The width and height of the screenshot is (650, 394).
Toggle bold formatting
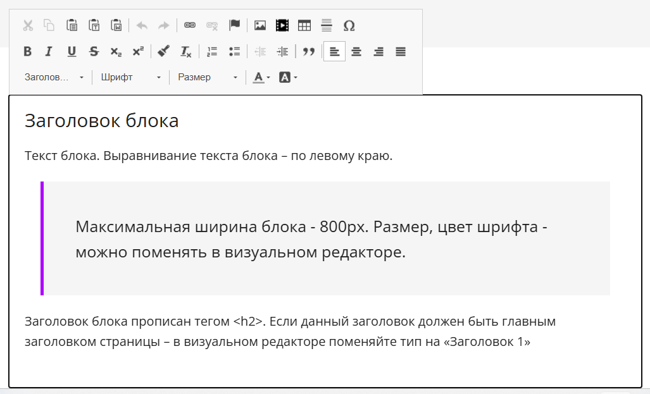27,51
